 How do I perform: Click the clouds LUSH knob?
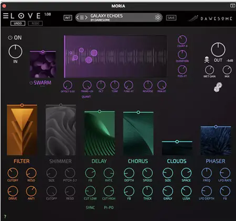186,191
